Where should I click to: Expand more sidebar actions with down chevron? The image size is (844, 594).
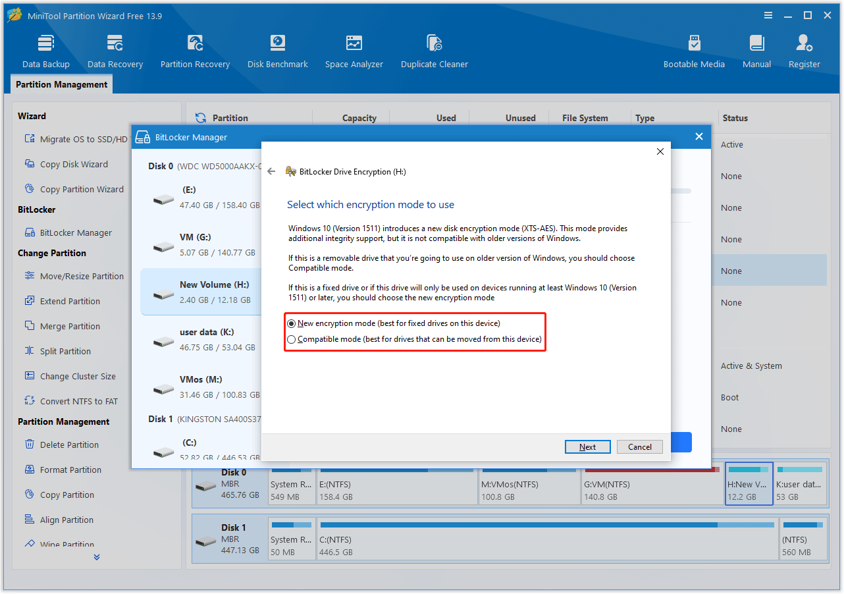97,557
